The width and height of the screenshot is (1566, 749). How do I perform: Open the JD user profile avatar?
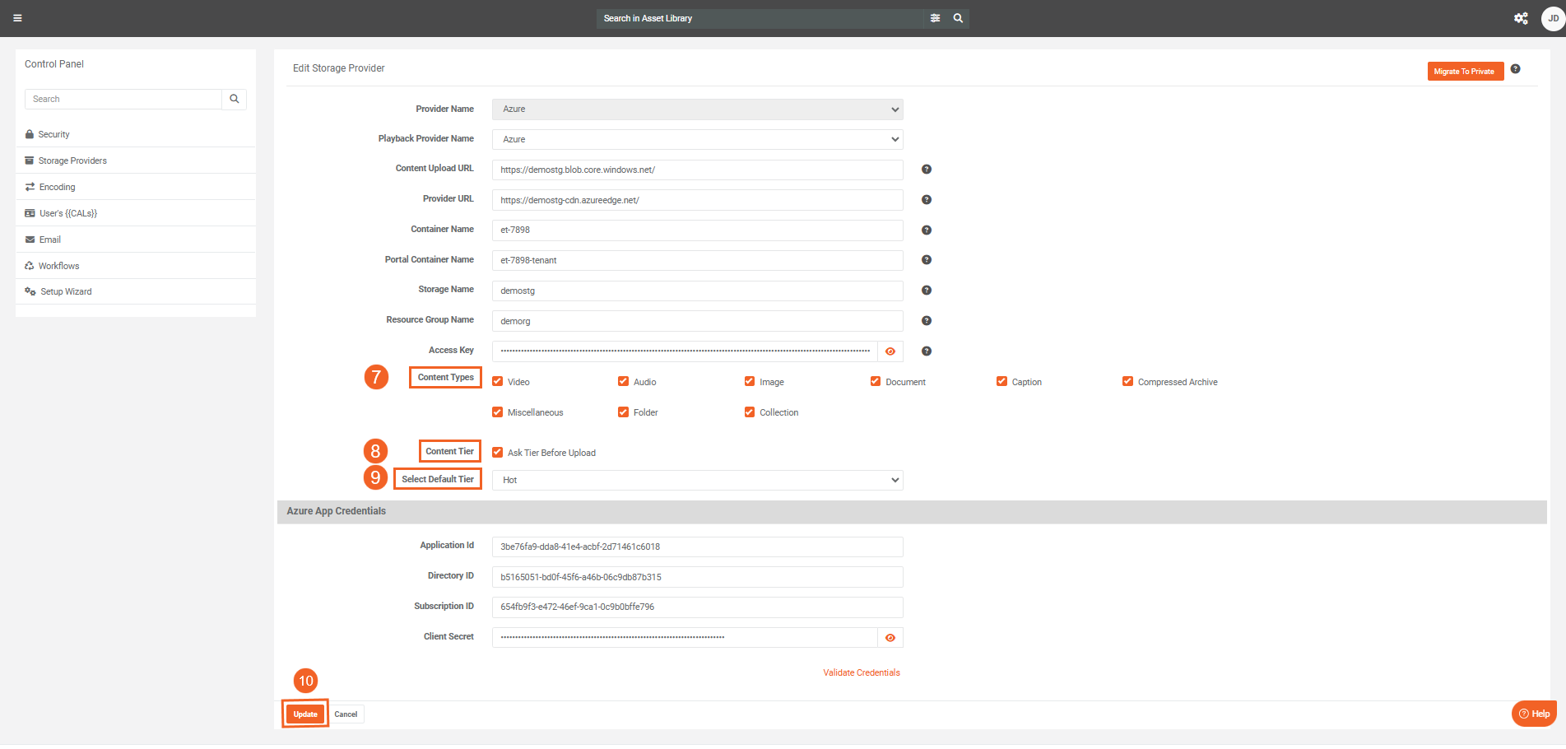[x=1552, y=18]
